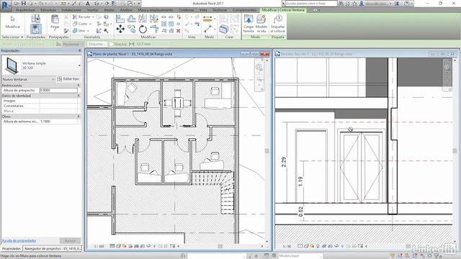This screenshot has height=259, width=461.
Task: Click the Save icon in quick access toolbar
Action: (x=24, y=4)
